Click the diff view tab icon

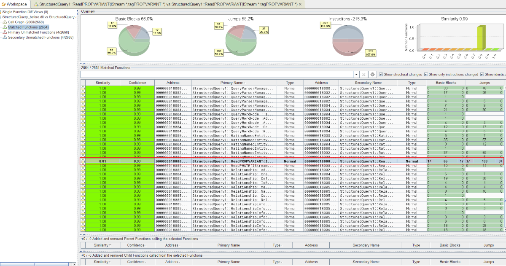pos(35,4)
